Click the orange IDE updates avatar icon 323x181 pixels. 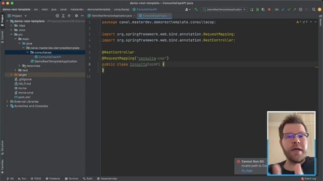[319, 10]
